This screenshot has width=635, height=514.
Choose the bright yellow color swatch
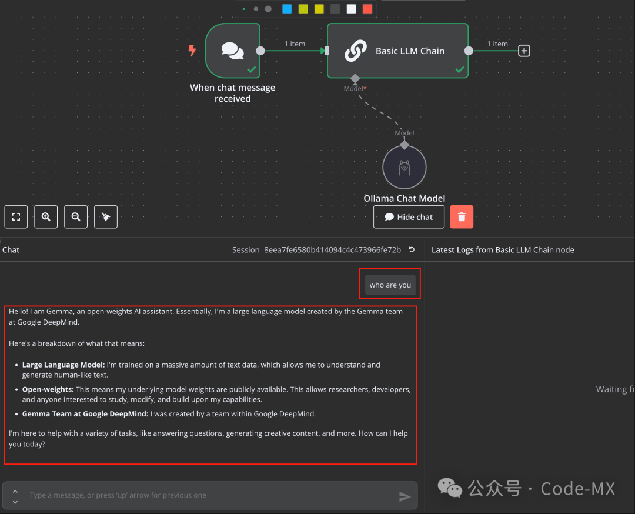click(x=319, y=9)
